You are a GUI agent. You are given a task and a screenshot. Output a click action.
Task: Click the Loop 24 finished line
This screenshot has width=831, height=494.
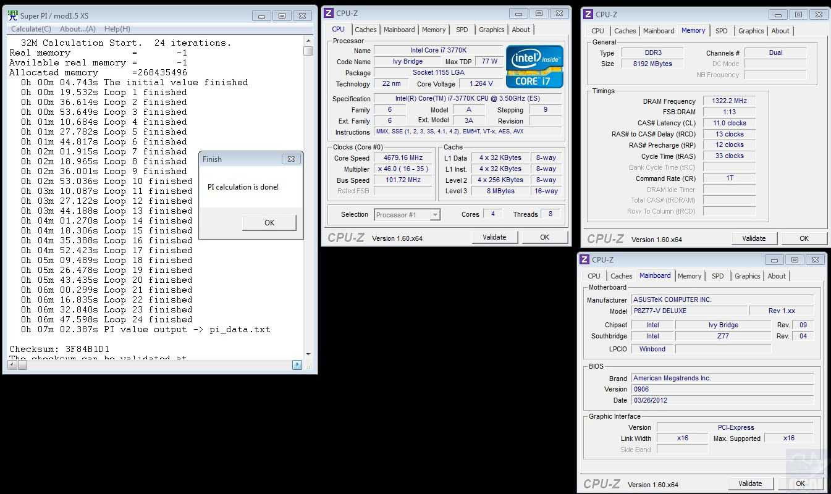106,320
